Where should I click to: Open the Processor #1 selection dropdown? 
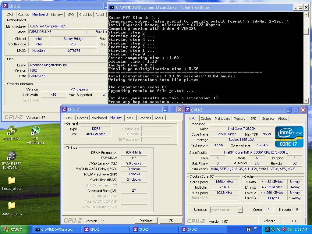point(226,210)
